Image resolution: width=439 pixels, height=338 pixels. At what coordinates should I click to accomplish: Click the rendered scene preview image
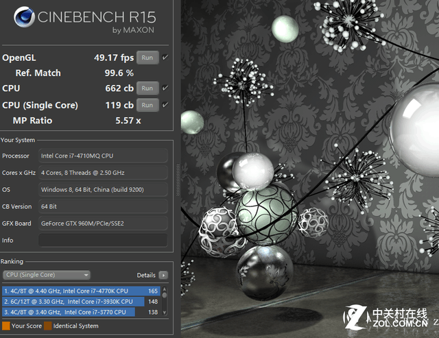pos(310,169)
